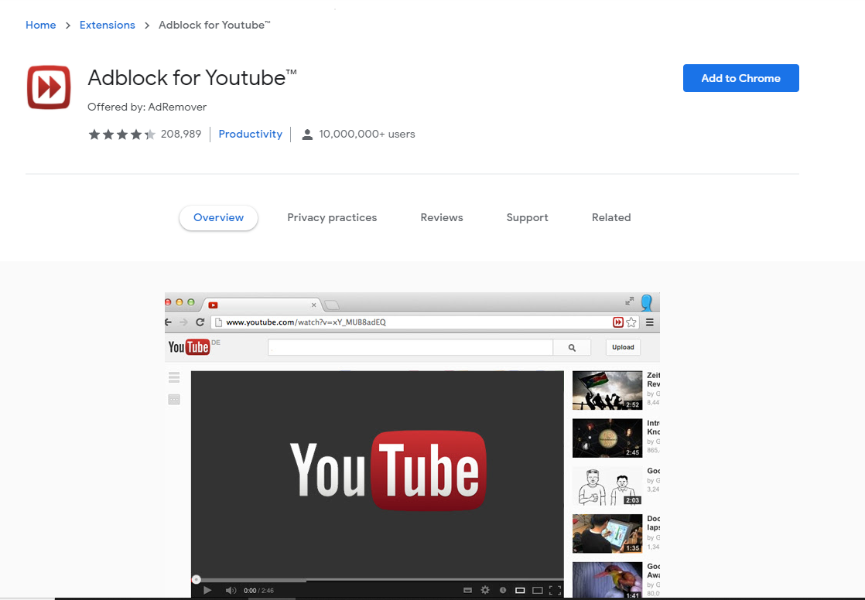Click the fullscreen icon in the video player

555,590
